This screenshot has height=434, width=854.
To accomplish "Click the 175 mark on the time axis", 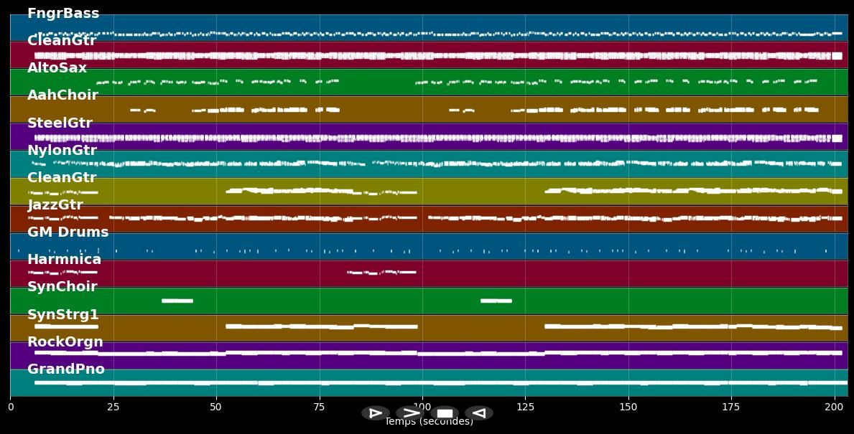I will (x=731, y=407).
